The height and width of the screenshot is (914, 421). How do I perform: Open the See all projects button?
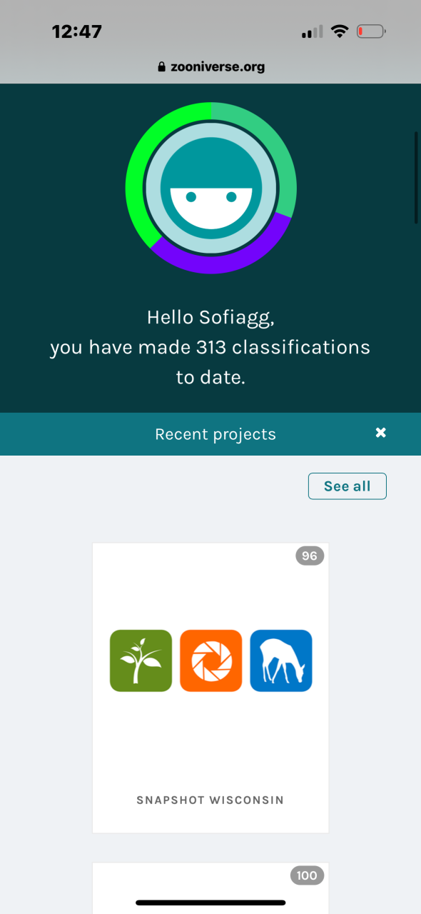point(348,486)
